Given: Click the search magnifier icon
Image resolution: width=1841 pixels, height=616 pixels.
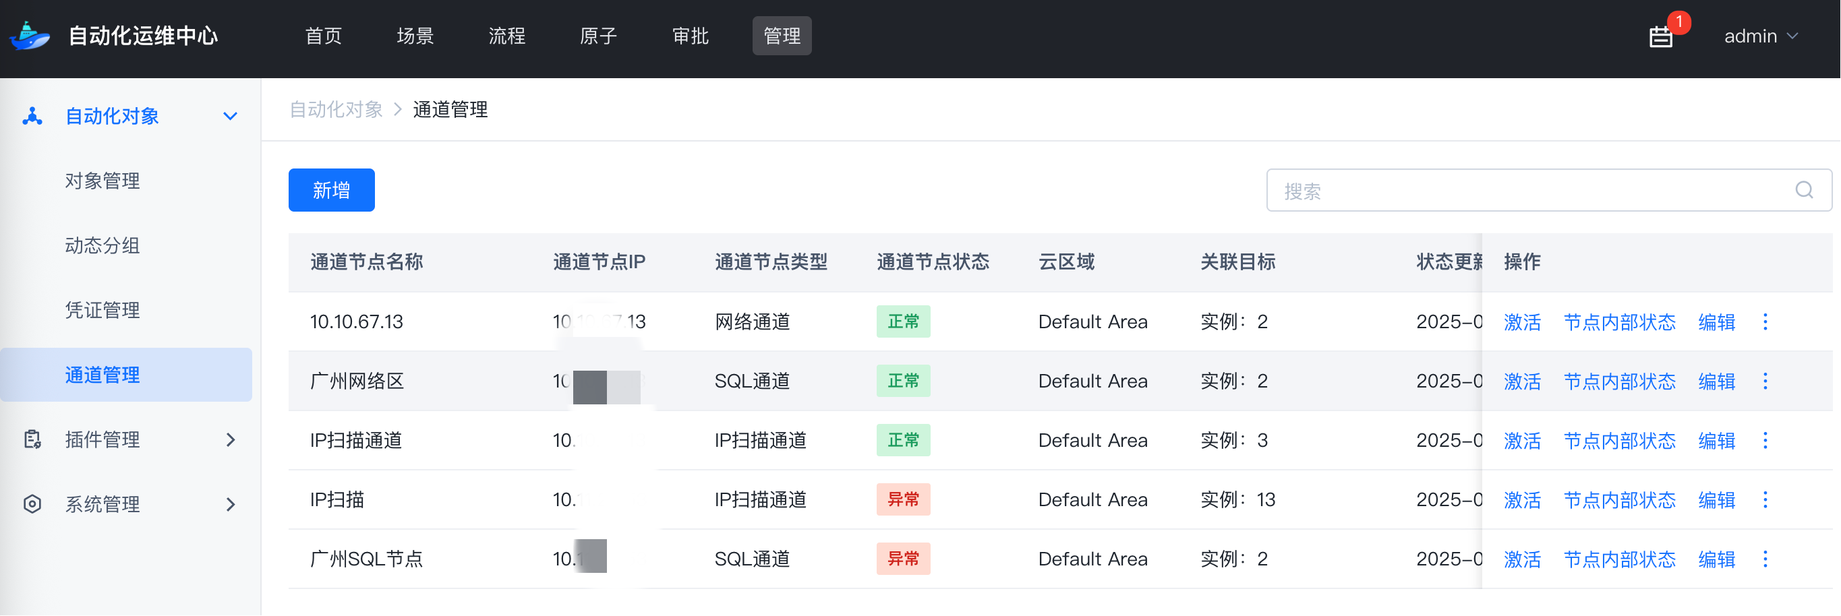Looking at the screenshot, I should [1804, 190].
